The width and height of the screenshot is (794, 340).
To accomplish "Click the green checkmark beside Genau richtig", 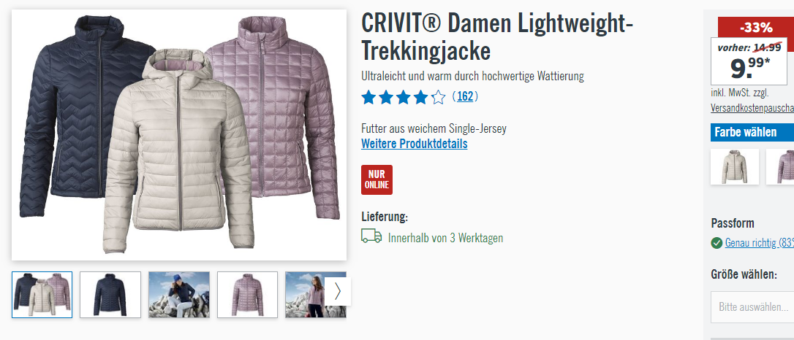I will 717,243.
